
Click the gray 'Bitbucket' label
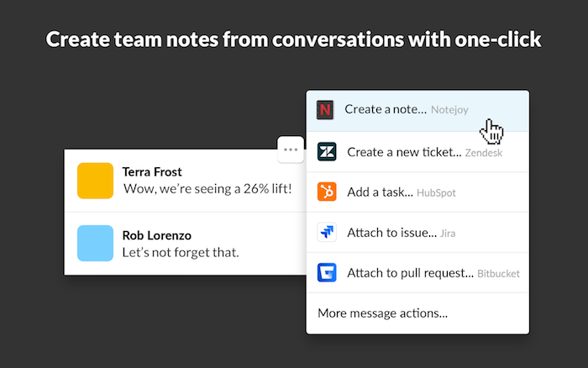tap(498, 274)
